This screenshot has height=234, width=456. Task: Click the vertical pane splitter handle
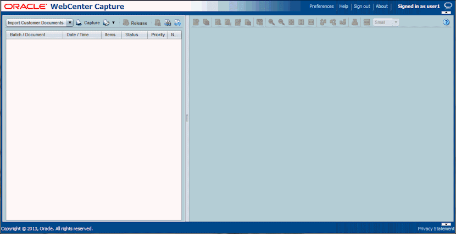[x=187, y=118]
